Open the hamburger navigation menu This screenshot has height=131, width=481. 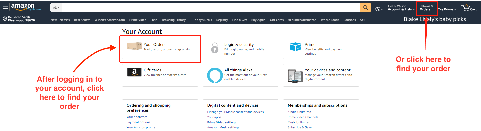[5, 7]
